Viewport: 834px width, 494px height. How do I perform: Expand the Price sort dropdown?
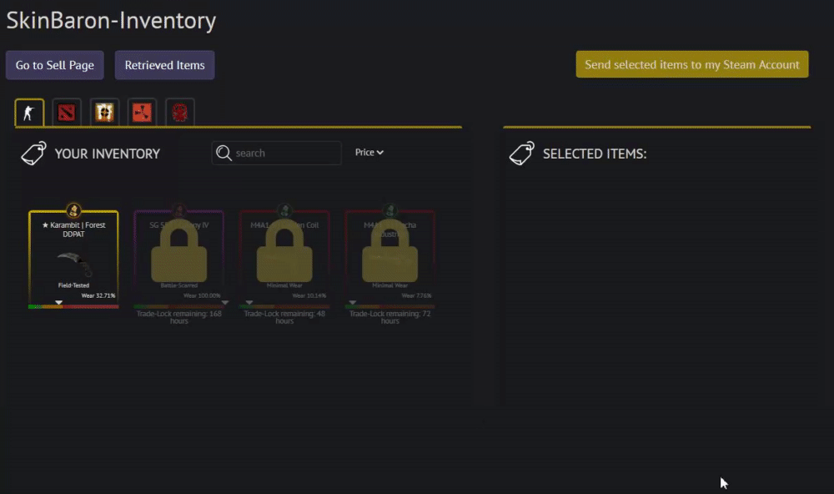pyautogui.click(x=369, y=152)
